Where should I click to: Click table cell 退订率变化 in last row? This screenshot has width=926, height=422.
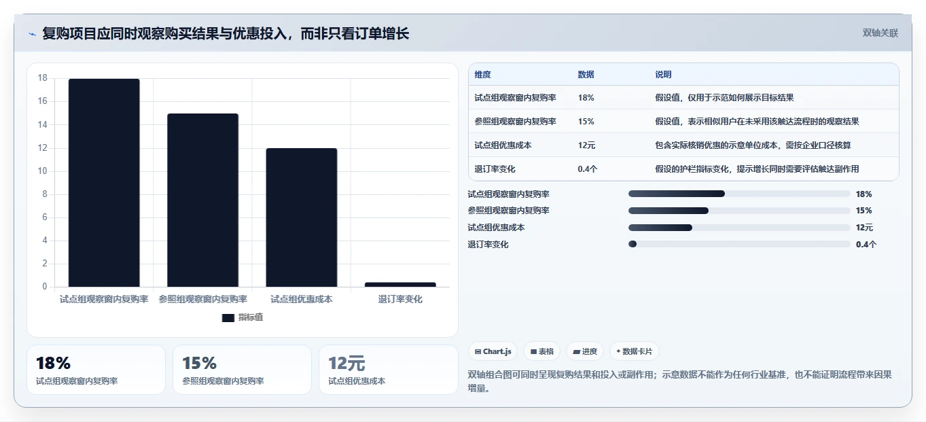tap(495, 169)
